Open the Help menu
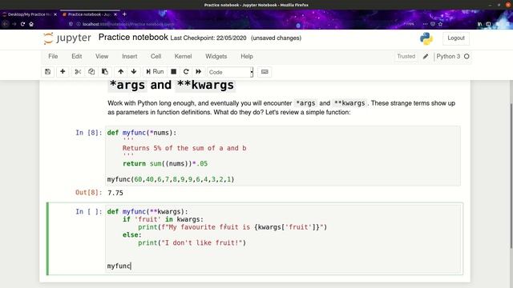 [247, 56]
